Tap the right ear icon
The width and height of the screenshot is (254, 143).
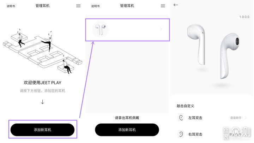181,134
